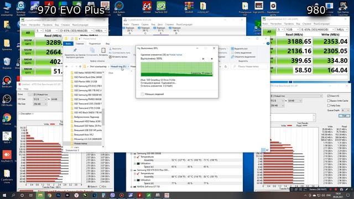This screenshot has height=199, width=354.
Task: Open drive dropdown D: 65% in left CrystalDiskMark
Action: click(76, 30)
